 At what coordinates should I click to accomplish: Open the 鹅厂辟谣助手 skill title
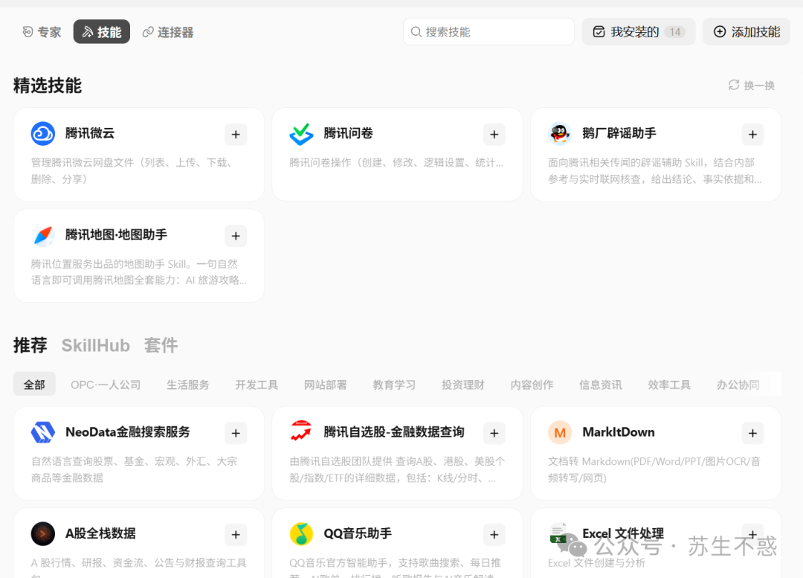[x=619, y=133]
